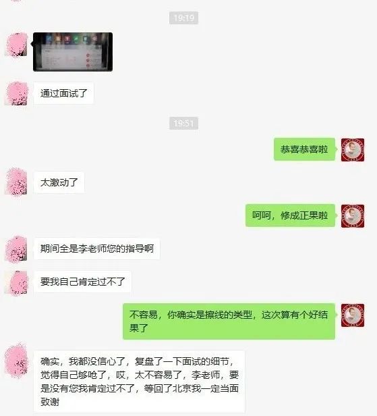Select the 要我自己肯定过不了 message bubble
377x416 pixels.
click(x=82, y=282)
